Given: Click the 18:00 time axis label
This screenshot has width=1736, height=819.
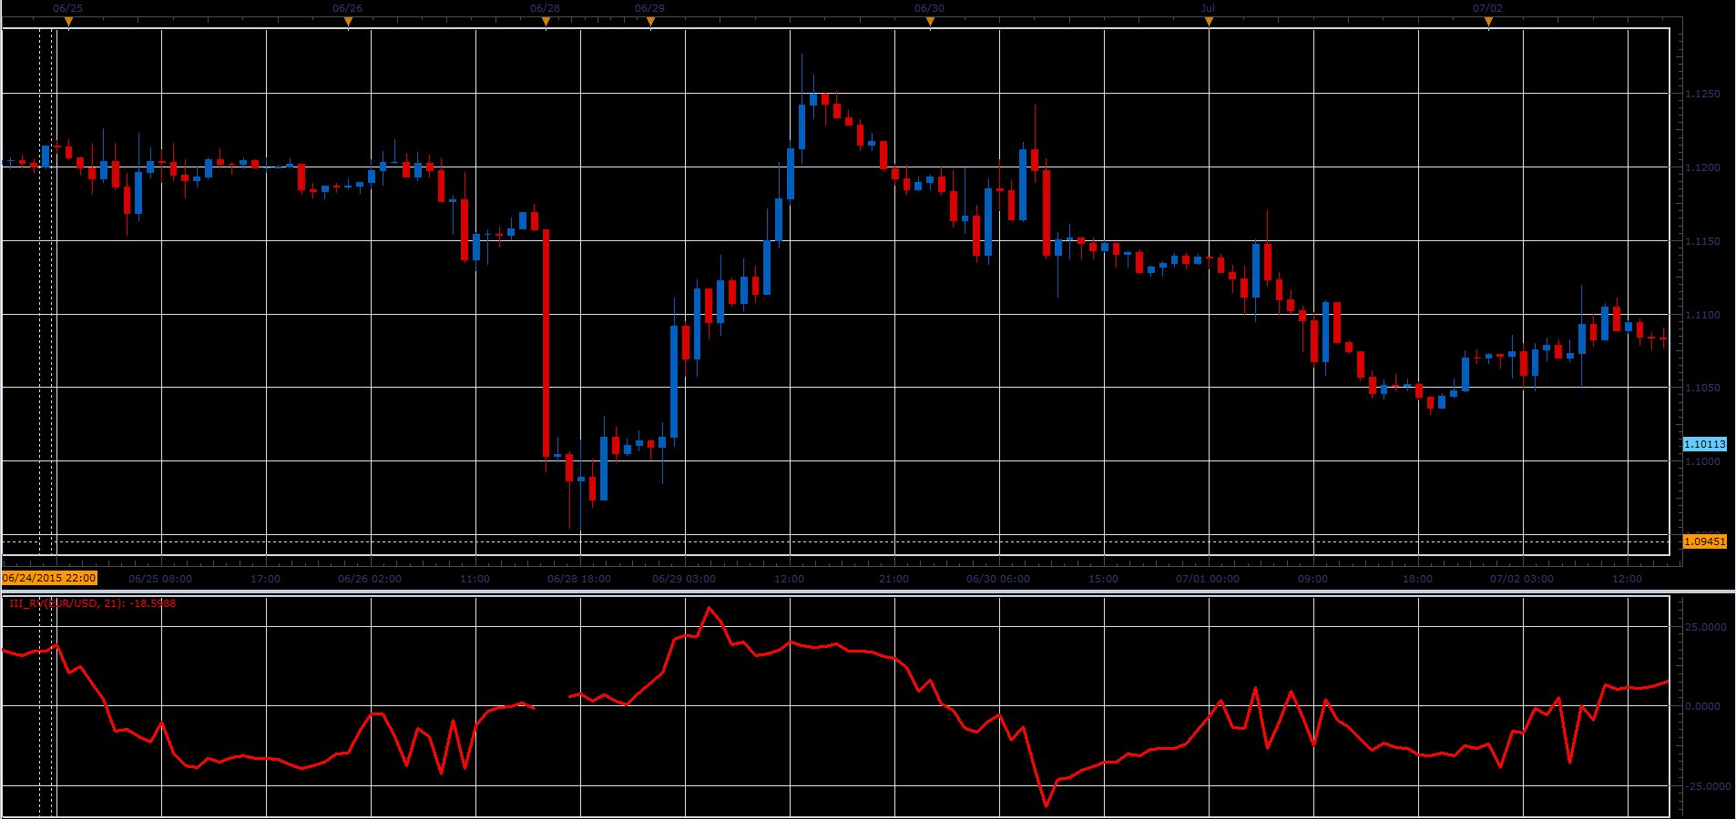Looking at the screenshot, I should coord(1418,579).
